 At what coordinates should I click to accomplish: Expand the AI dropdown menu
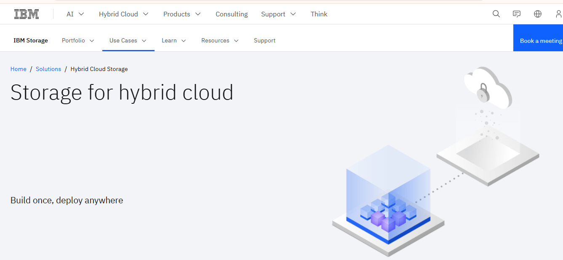click(x=75, y=14)
